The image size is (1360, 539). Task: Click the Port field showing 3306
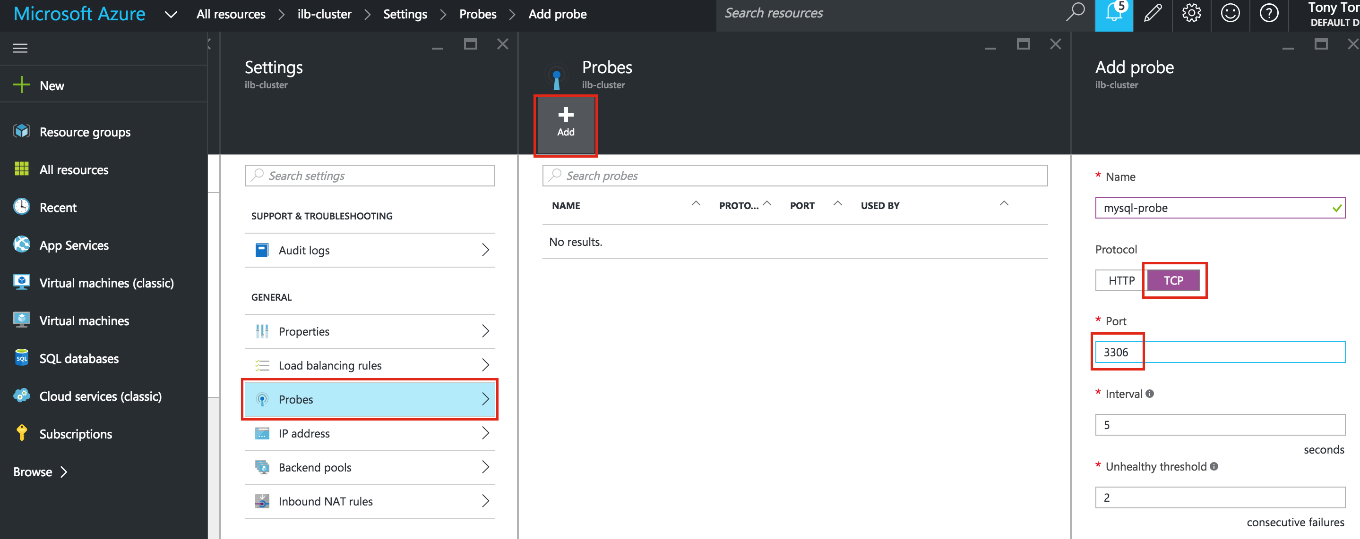[1220, 352]
